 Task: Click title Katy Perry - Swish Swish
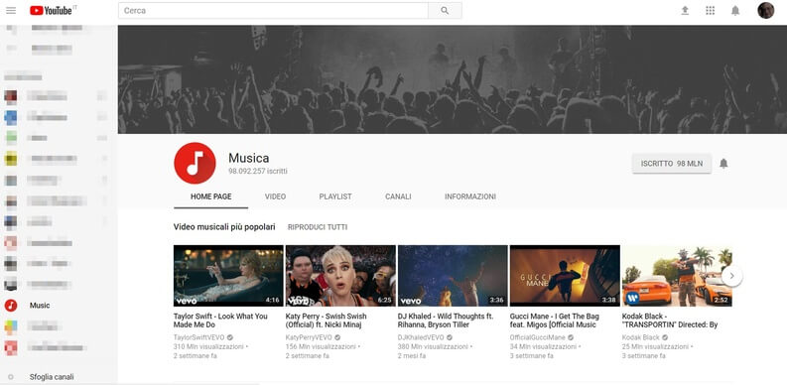point(327,321)
